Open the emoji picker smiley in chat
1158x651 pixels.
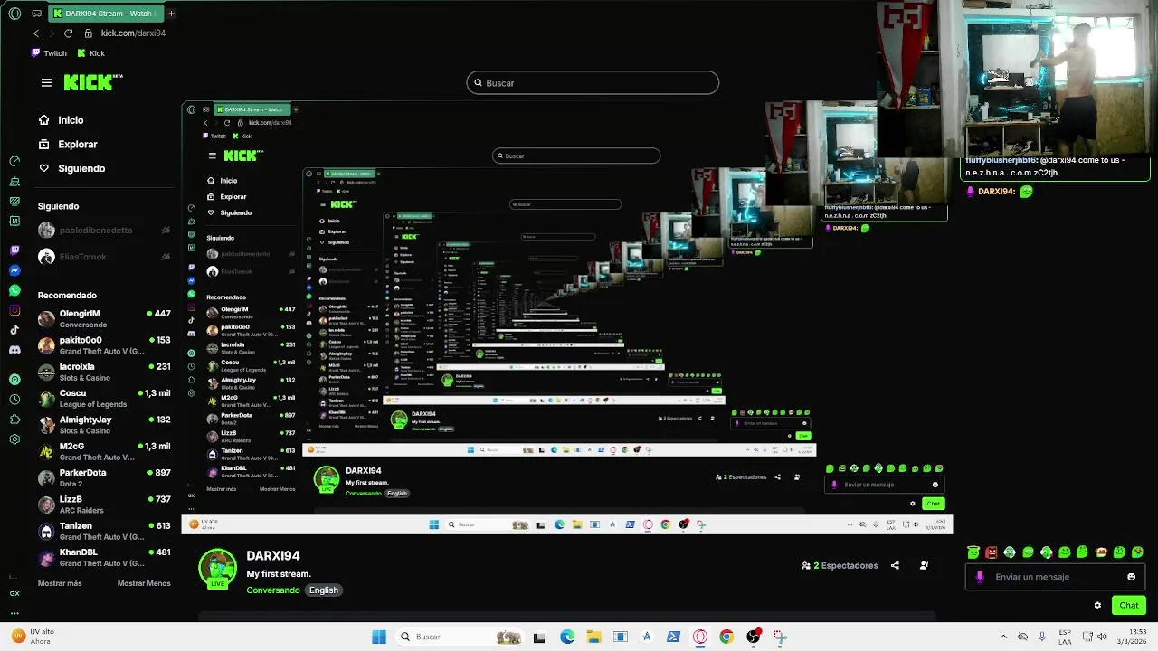click(1131, 577)
